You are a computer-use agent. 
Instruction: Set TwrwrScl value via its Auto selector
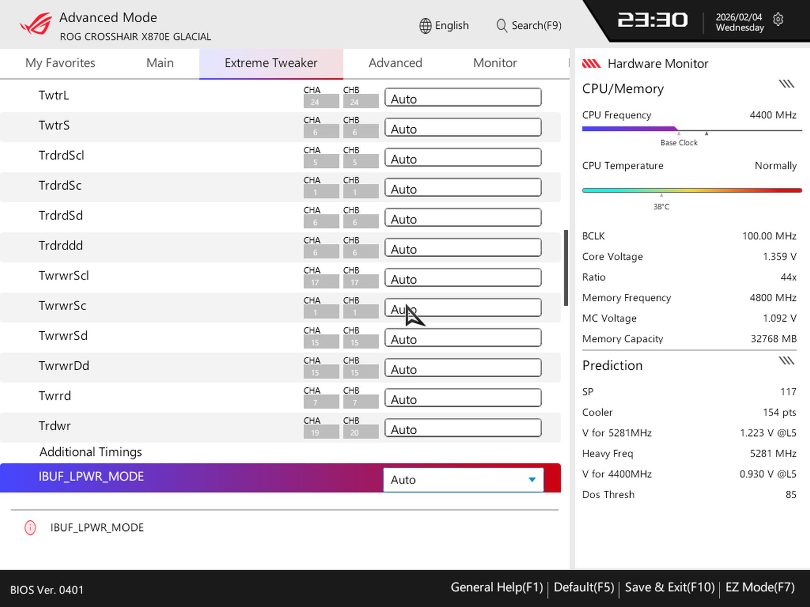tap(463, 278)
